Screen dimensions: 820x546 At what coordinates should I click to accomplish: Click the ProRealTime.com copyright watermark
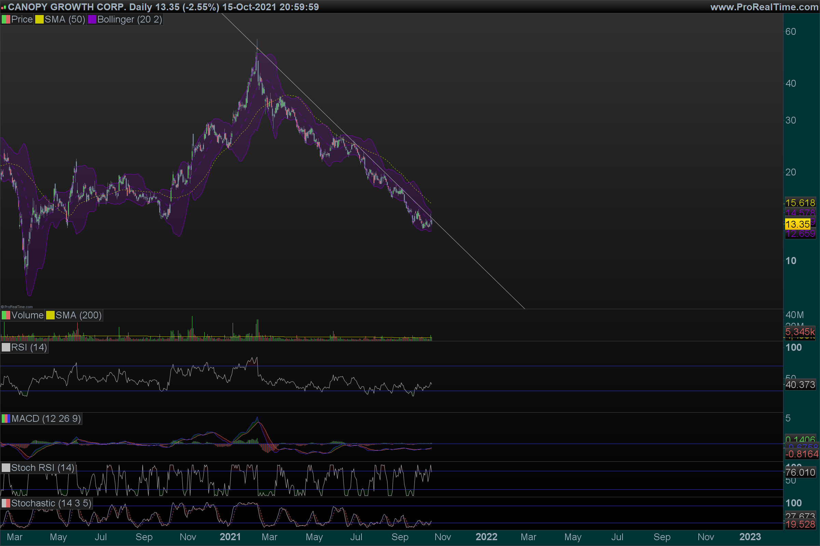click(x=17, y=307)
